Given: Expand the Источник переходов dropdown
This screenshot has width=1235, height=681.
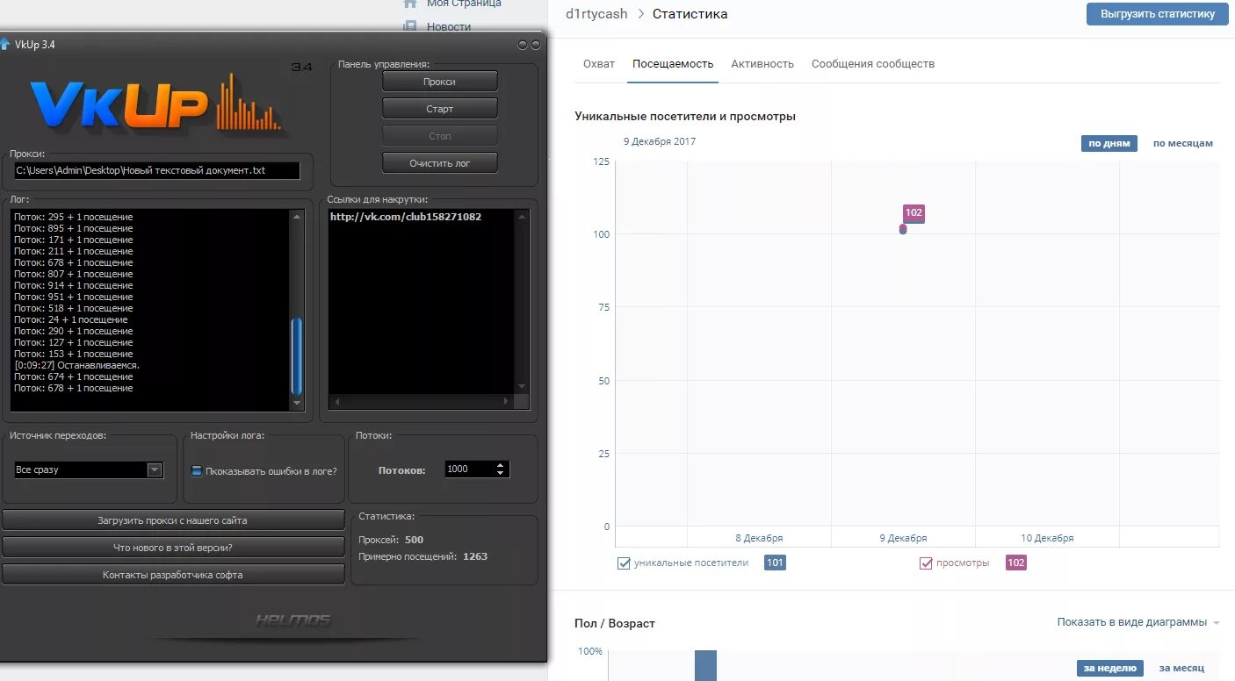Looking at the screenshot, I should tap(155, 470).
